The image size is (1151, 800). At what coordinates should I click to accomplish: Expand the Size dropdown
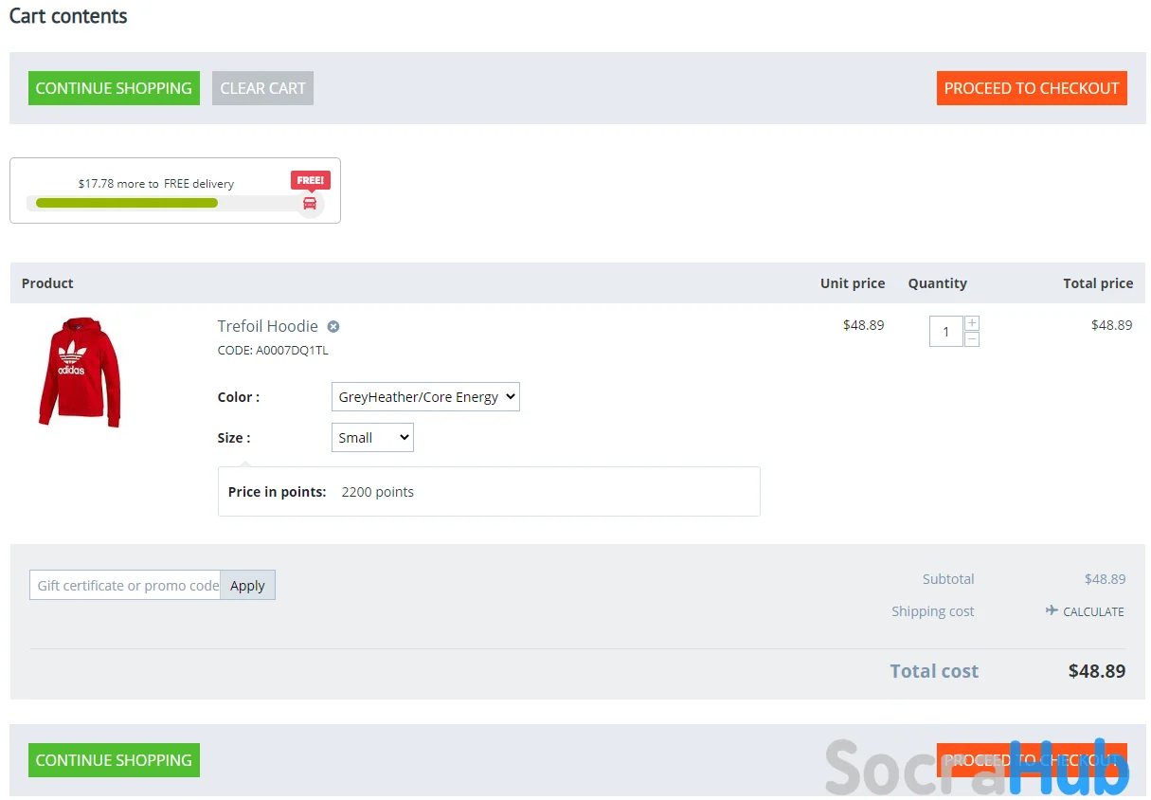(372, 438)
